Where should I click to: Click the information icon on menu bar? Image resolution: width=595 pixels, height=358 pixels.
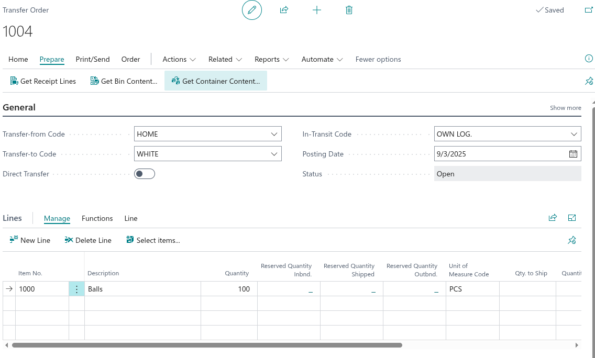[x=589, y=59]
